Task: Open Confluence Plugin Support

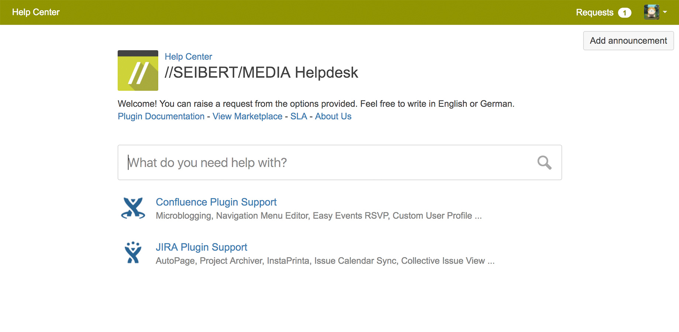Action: pyautogui.click(x=216, y=202)
